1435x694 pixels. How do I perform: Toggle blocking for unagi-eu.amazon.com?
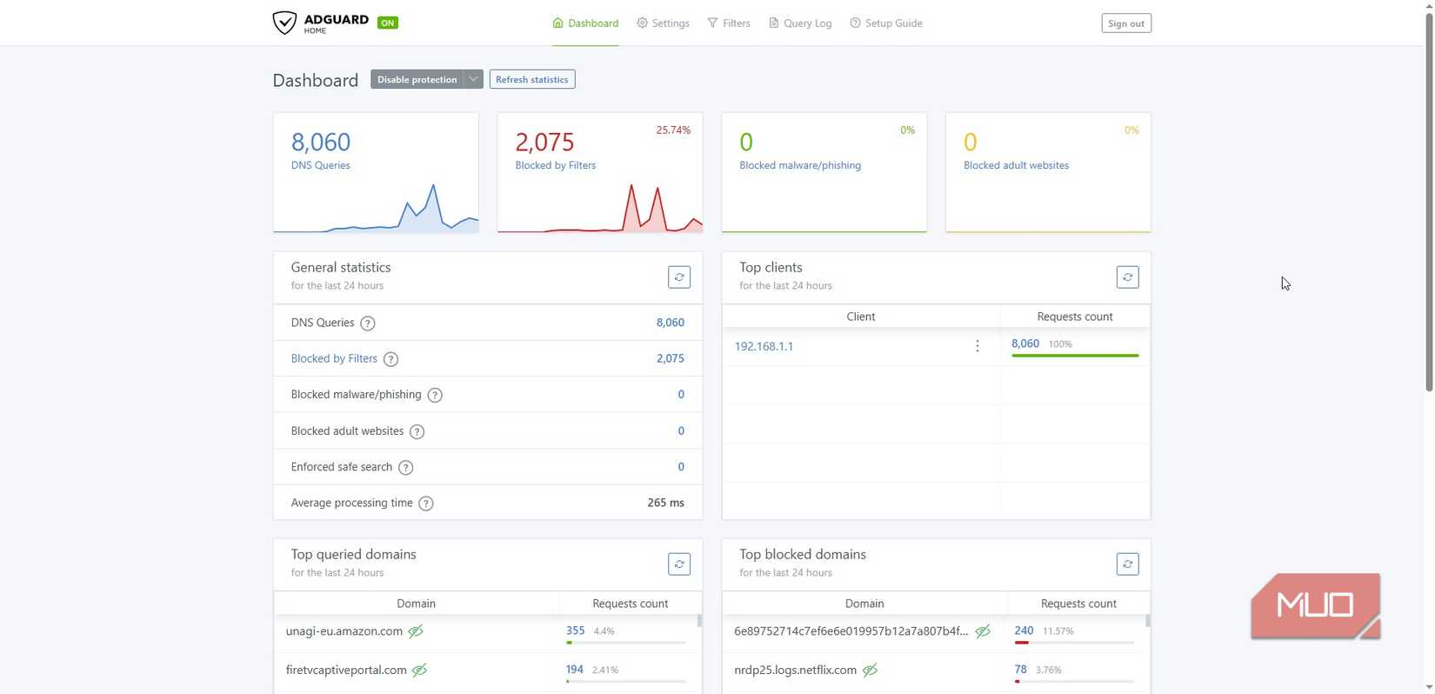click(x=416, y=631)
